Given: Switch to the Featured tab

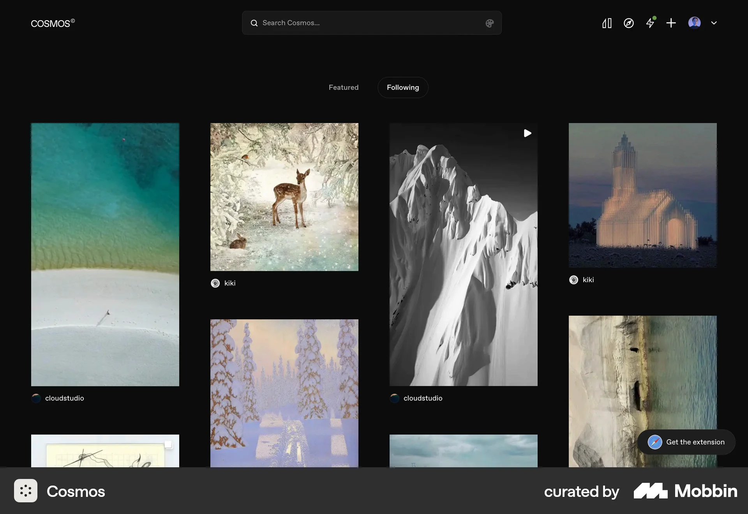Looking at the screenshot, I should (x=343, y=88).
